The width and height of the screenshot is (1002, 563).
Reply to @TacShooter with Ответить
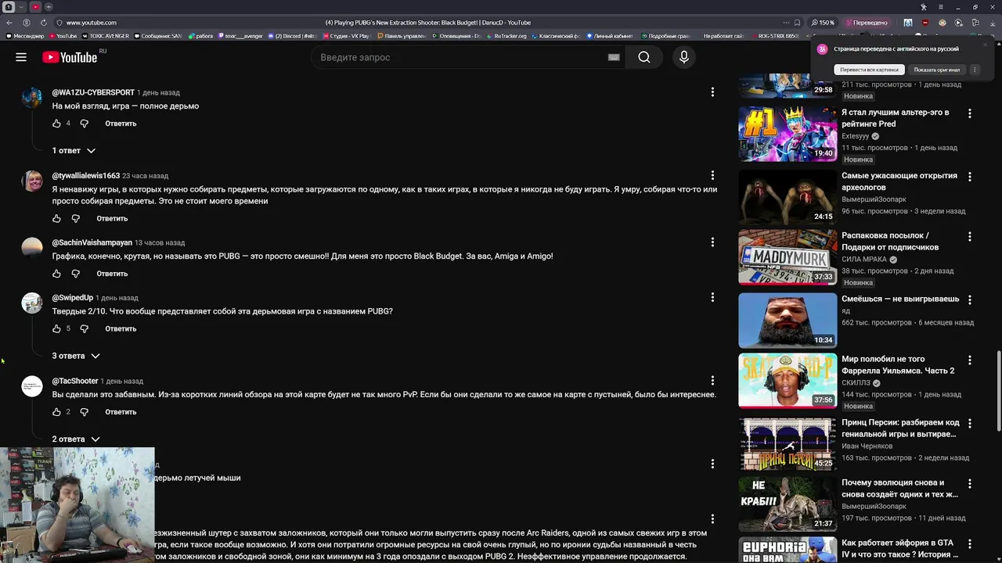coord(121,412)
